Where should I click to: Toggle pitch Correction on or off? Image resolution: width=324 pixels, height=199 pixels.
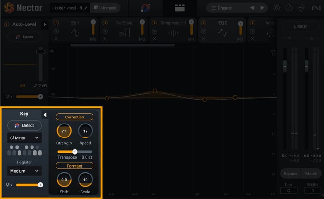(x=75, y=117)
